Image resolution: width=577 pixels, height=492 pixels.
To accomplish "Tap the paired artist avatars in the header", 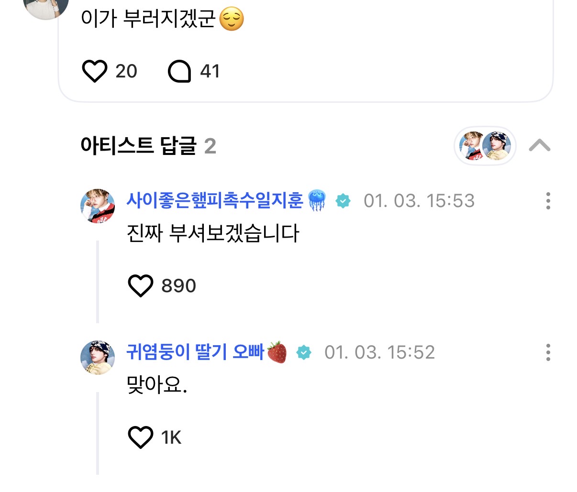I will click(x=485, y=146).
